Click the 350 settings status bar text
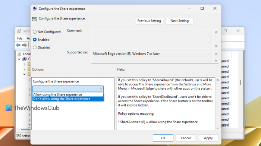Screen dimensions: 261x146 (x=23, y=136)
